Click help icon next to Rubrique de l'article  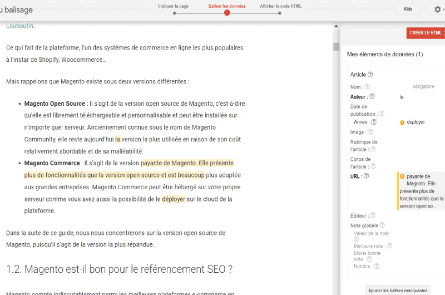(x=373, y=149)
